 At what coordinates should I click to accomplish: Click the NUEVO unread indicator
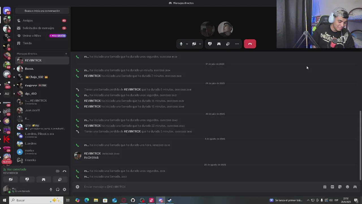7,162
